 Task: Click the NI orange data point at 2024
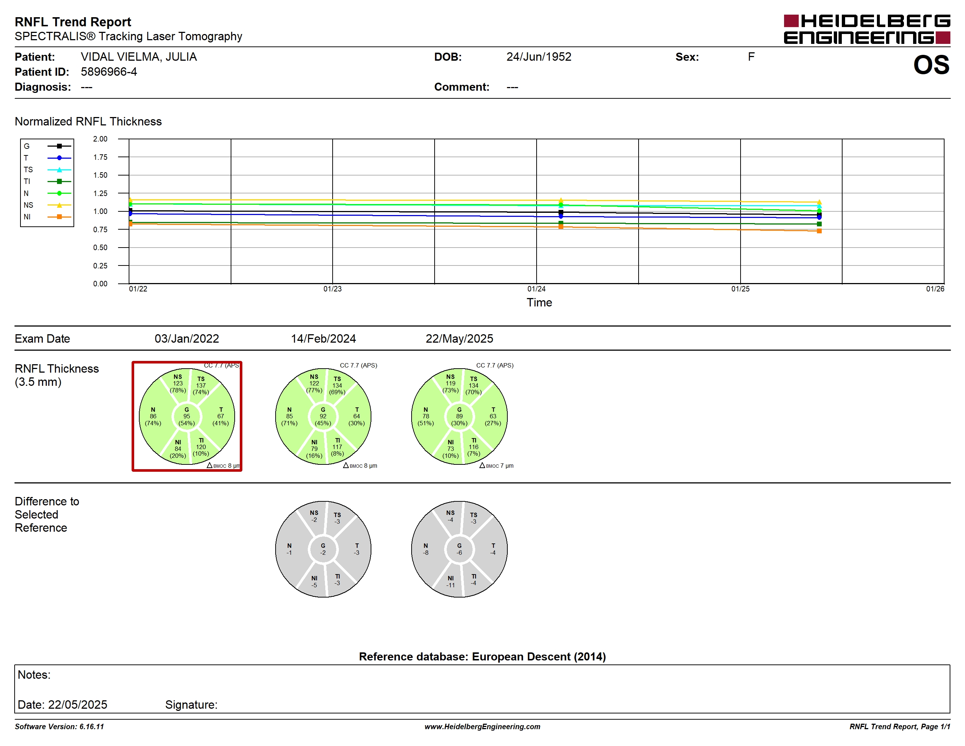pos(561,227)
